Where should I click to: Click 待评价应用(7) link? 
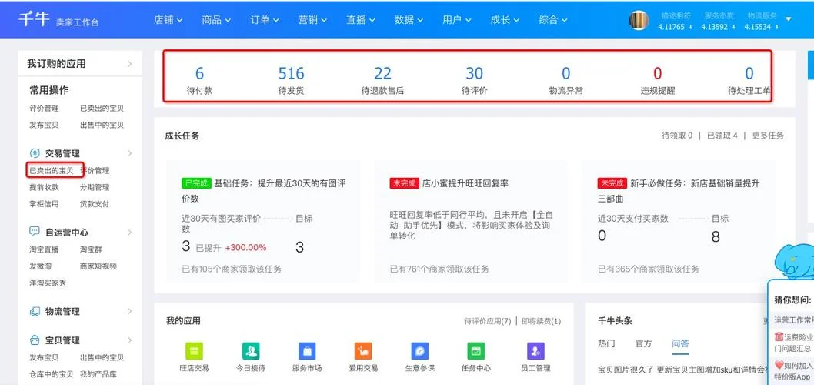[x=488, y=321]
